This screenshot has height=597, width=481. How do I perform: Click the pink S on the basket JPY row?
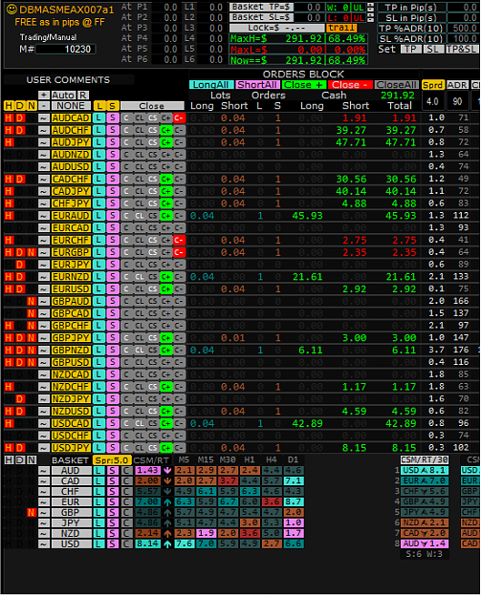tap(113, 523)
